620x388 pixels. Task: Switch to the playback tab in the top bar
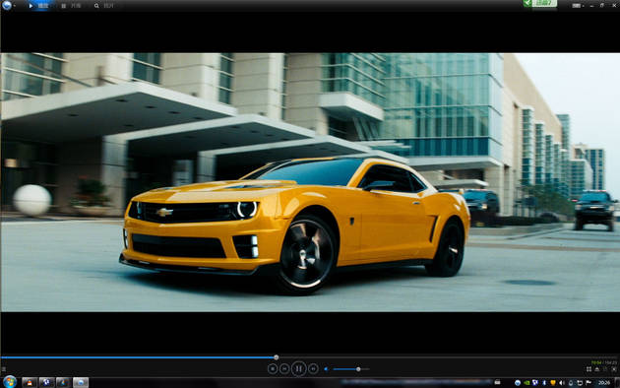coord(38,6)
